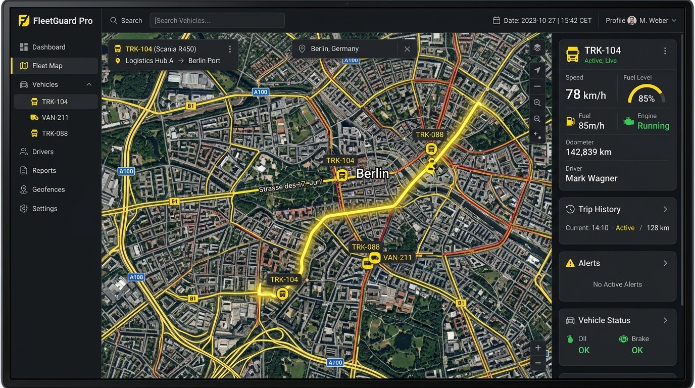Screen dimensions: 695x388
Task: Click the 85% fuel level gauge
Action: click(x=647, y=94)
